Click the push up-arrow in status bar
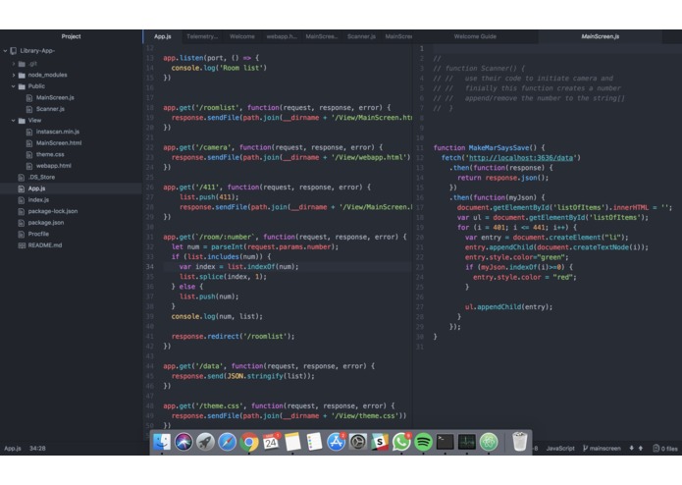This screenshot has height=485, width=682. (640, 448)
